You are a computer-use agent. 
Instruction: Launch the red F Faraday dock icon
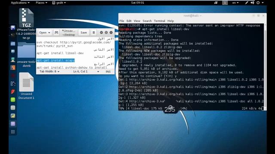13,92
